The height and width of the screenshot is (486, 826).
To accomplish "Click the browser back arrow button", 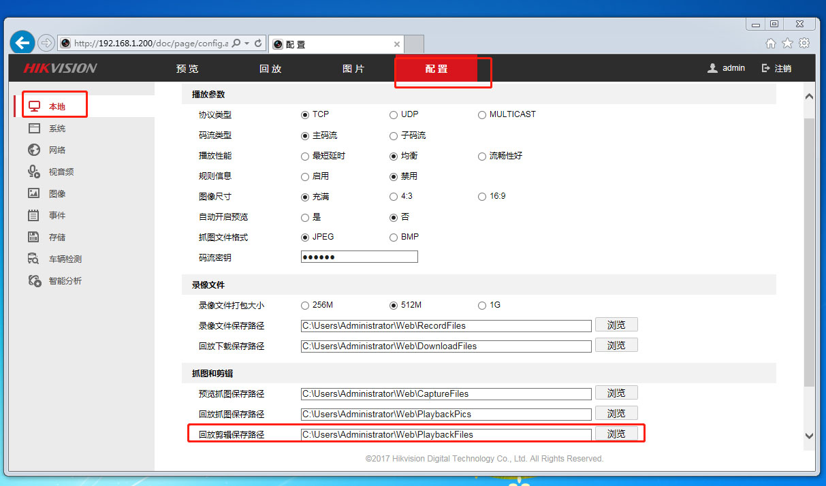I will tap(22, 43).
